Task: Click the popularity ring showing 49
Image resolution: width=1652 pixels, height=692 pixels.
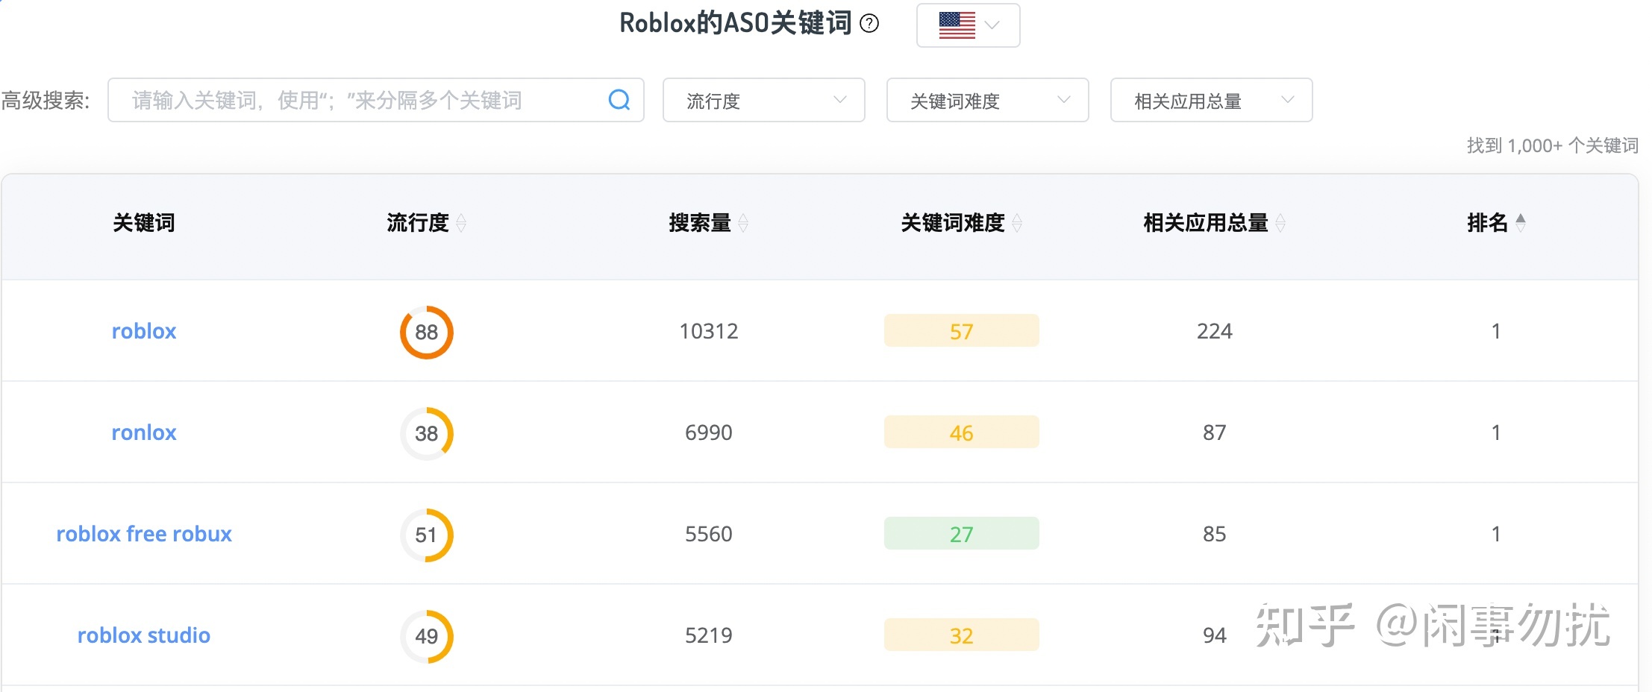Action: click(427, 636)
